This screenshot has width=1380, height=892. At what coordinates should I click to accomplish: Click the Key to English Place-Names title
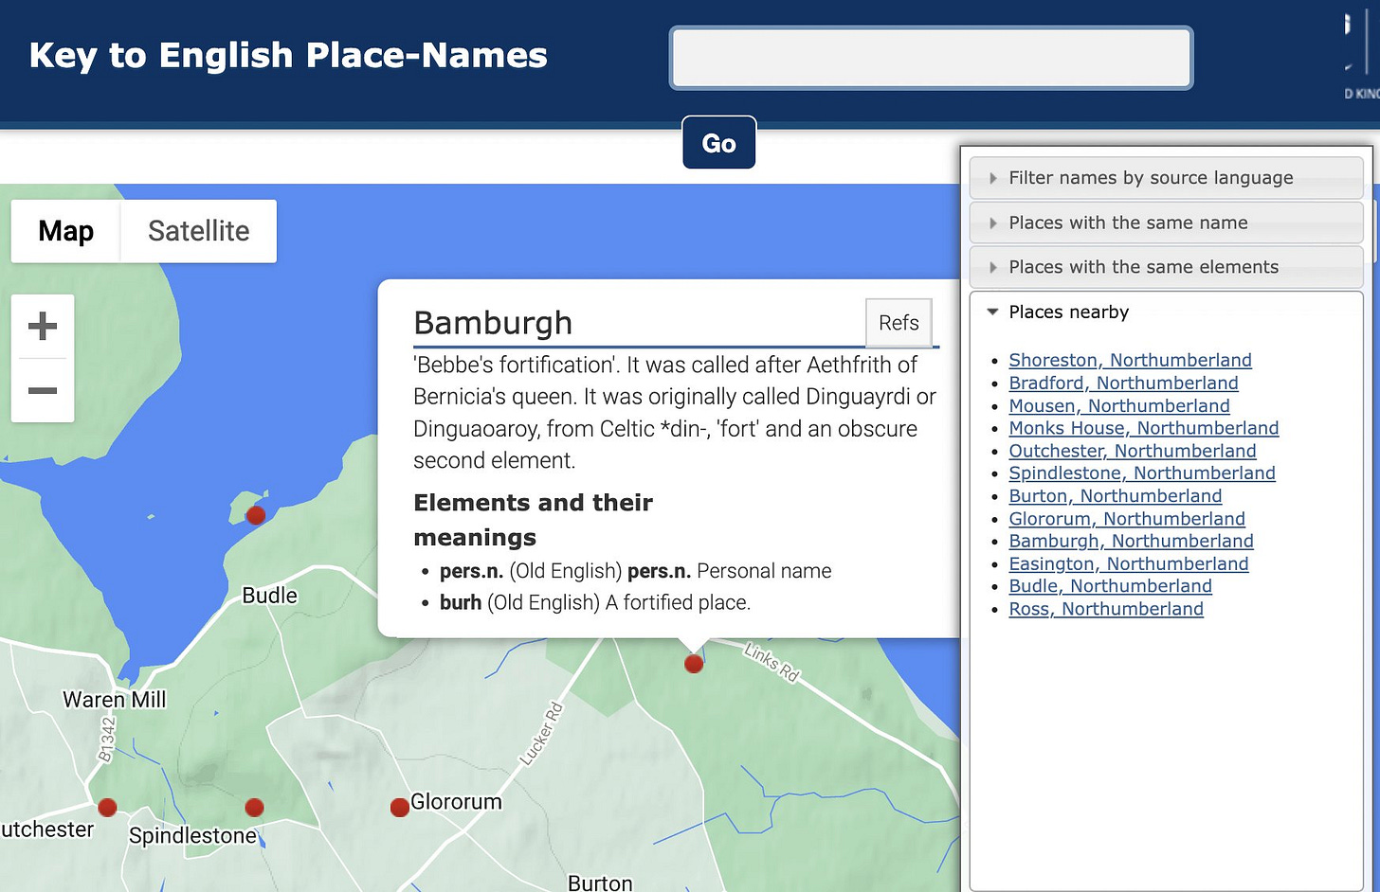point(288,55)
